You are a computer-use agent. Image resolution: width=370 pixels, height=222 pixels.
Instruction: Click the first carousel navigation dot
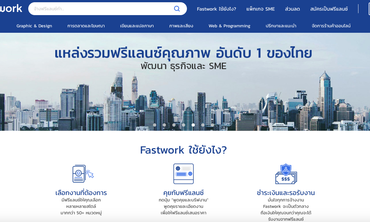154,125
